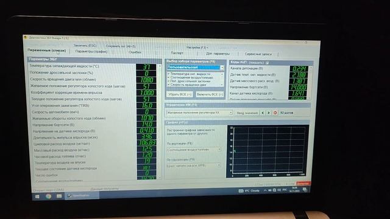Click the Параметры ЭБУ panel header

(x=94, y=60)
